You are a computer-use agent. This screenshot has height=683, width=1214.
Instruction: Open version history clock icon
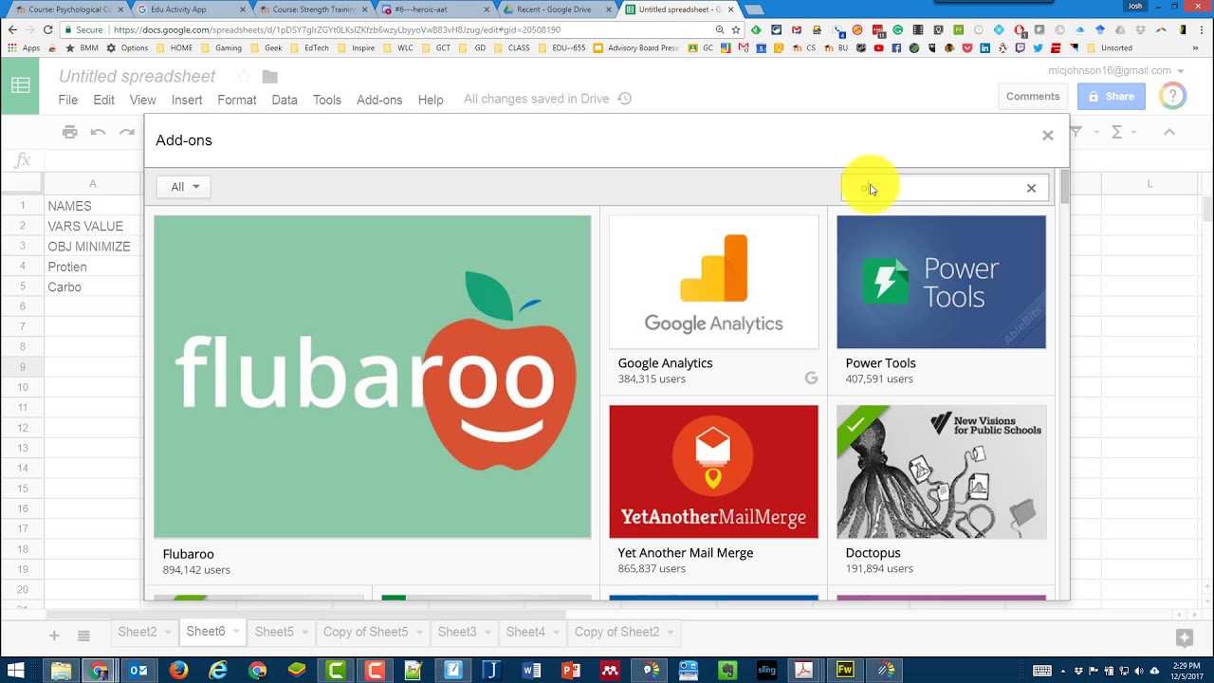[x=624, y=99]
